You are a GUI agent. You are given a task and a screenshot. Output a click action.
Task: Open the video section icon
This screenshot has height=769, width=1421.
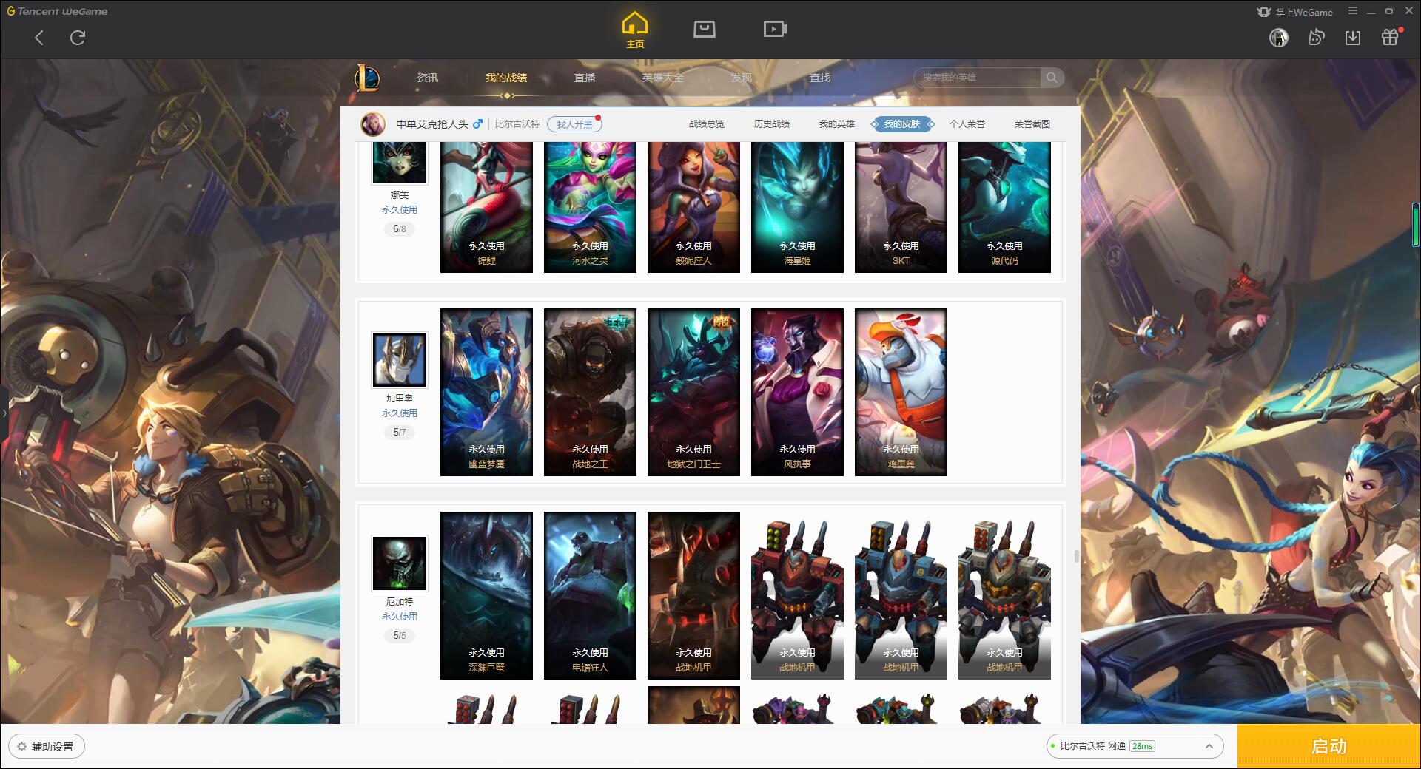[x=775, y=29]
